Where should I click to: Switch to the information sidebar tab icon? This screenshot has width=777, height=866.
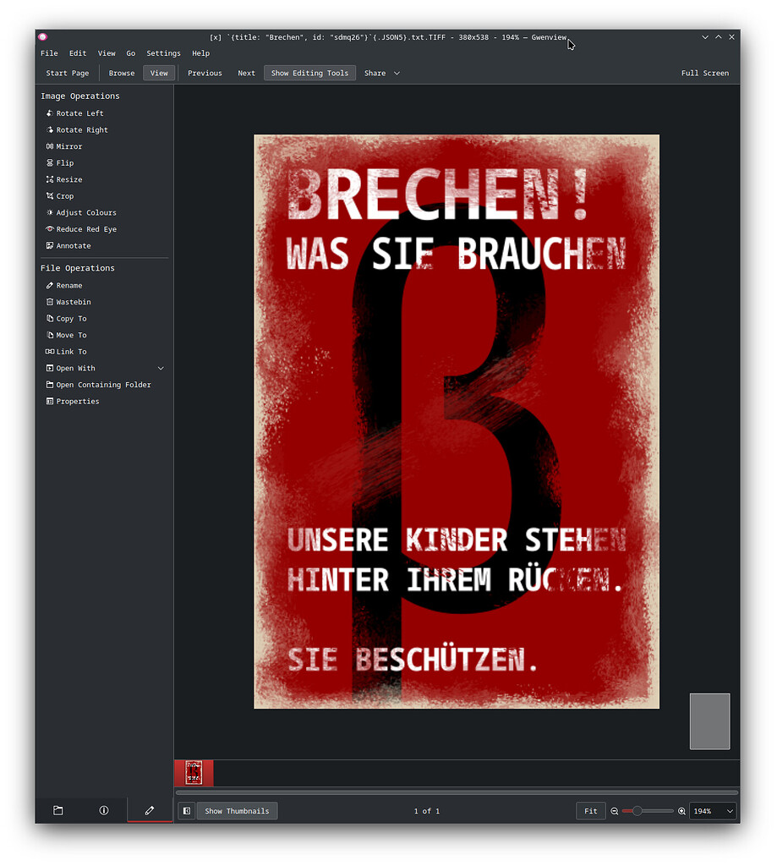pos(104,810)
